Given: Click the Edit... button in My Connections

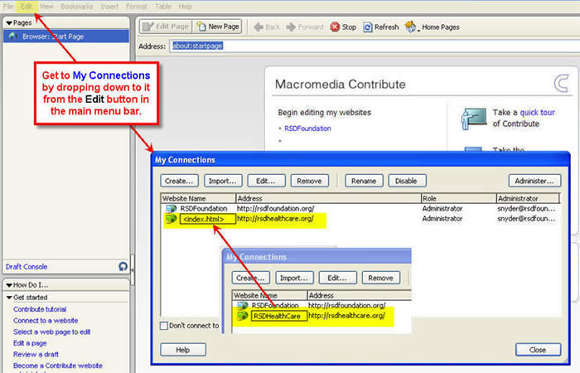Looking at the screenshot, I should coord(266,181).
